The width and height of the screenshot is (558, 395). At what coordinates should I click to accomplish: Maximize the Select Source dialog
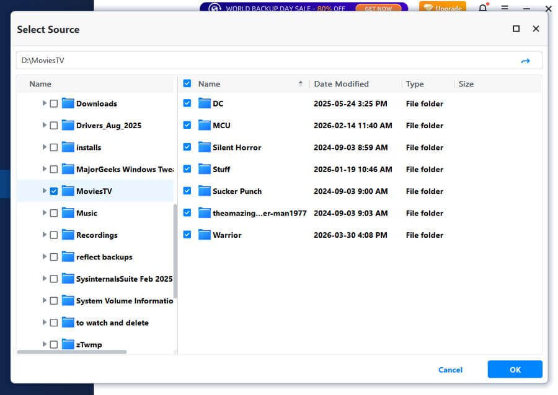click(516, 29)
